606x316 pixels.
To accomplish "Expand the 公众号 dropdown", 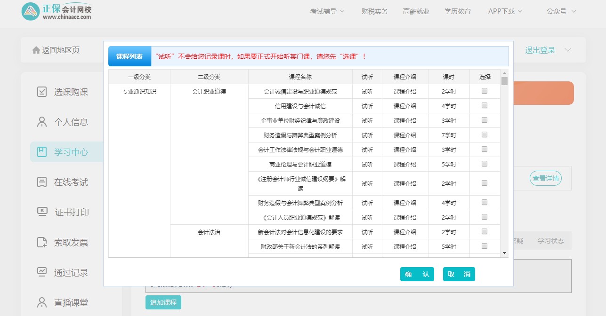I will pos(561,11).
